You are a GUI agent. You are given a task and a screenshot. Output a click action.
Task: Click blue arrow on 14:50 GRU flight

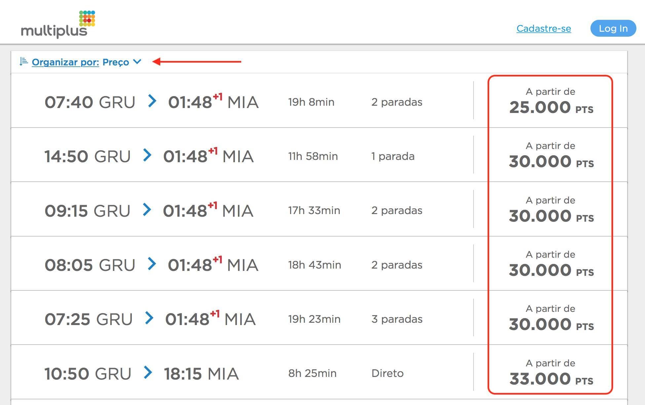coord(147,155)
